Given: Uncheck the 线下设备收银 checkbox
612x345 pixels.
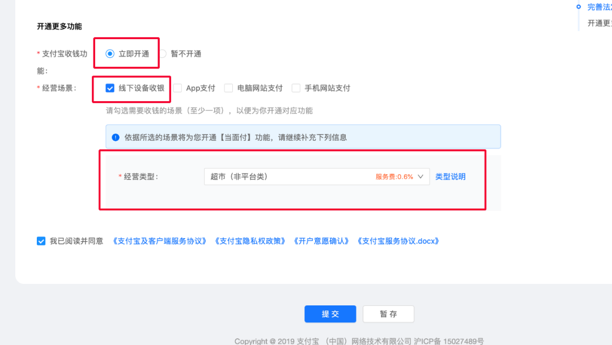Looking at the screenshot, I should click(110, 88).
